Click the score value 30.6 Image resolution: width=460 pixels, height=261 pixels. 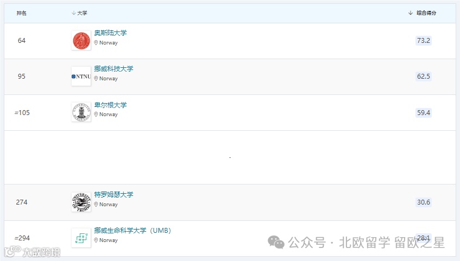pos(423,202)
